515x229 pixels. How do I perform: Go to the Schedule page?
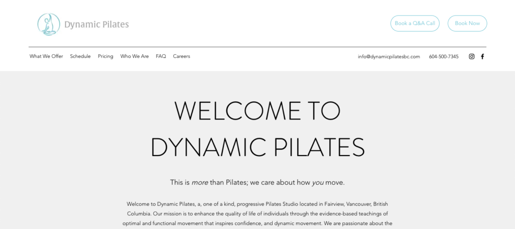(80, 56)
